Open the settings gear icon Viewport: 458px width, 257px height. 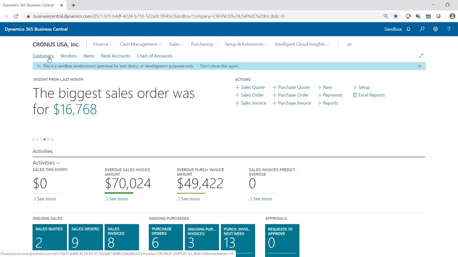tap(435, 29)
